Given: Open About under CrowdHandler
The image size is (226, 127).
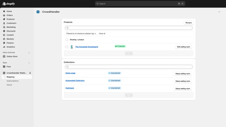Looking at the screenshot, I should pyautogui.click(x=9, y=85).
